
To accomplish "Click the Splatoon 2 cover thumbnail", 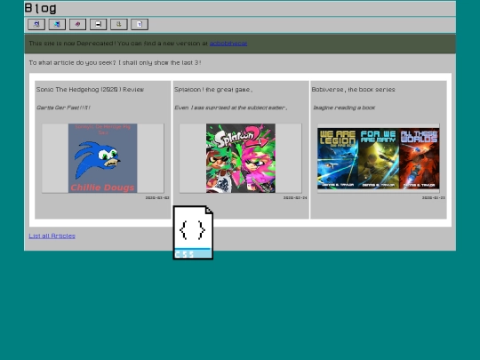I will (241, 158).
